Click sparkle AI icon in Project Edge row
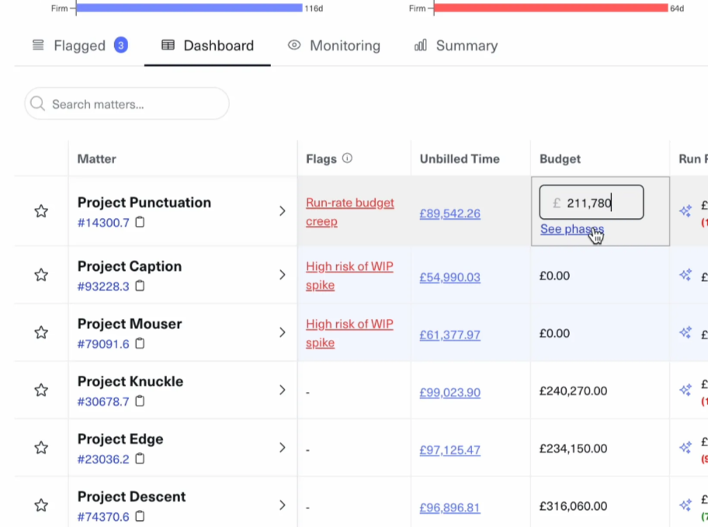This screenshot has height=527, width=708. click(685, 448)
